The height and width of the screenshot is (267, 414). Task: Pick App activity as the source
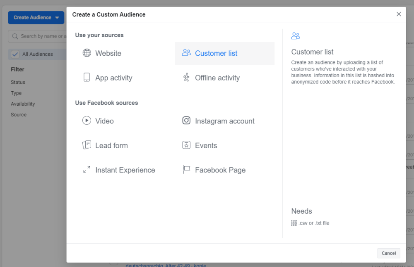click(125, 78)
